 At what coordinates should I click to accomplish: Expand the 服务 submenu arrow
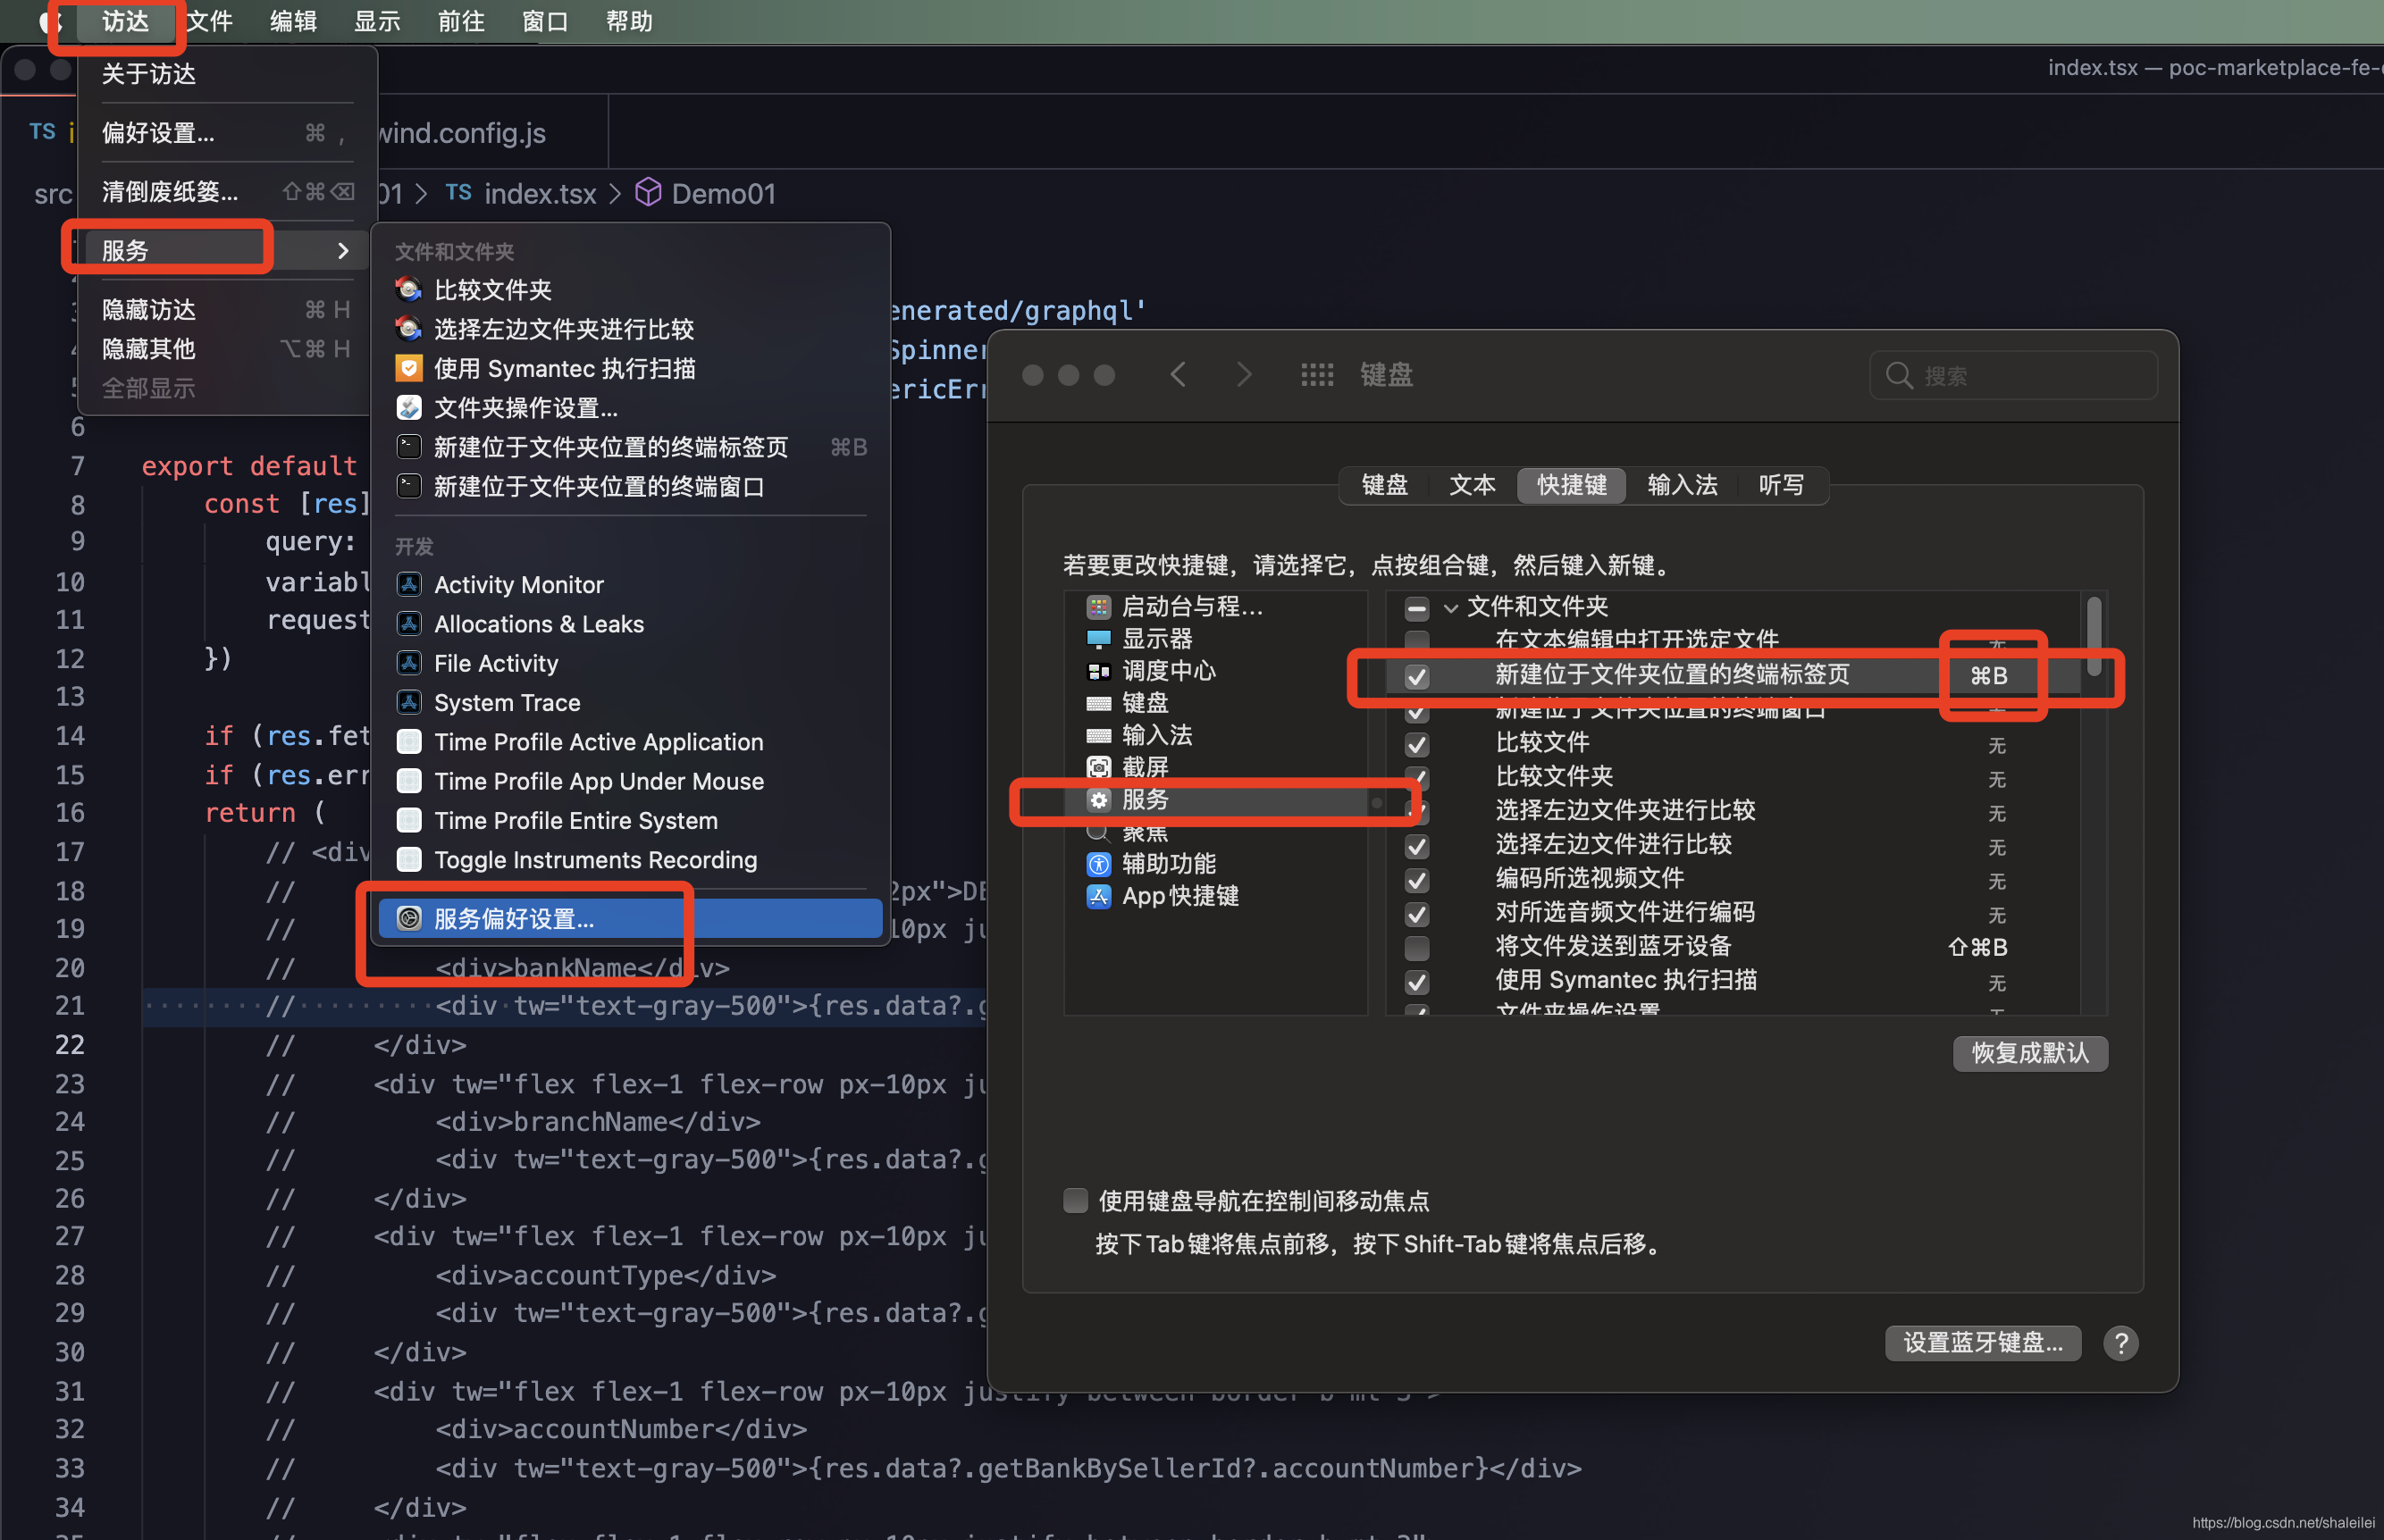coord(343,250)
